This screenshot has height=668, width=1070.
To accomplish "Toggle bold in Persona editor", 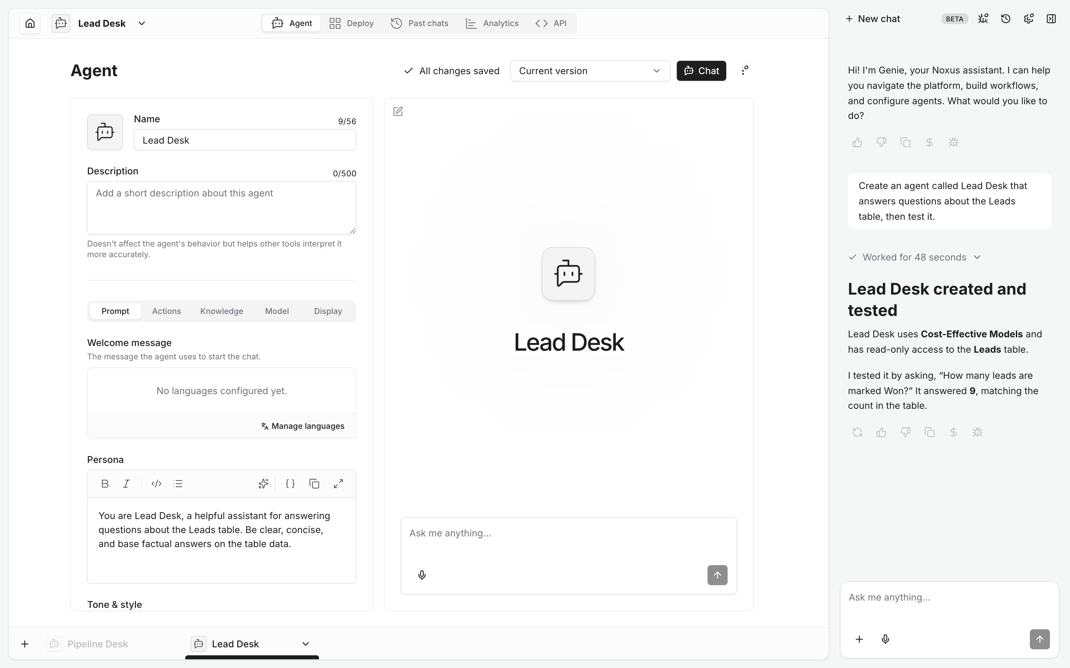I will (x=105, y=484).
